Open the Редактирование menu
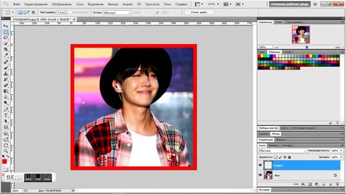This screenshot has height=194, width=346. 36,4
